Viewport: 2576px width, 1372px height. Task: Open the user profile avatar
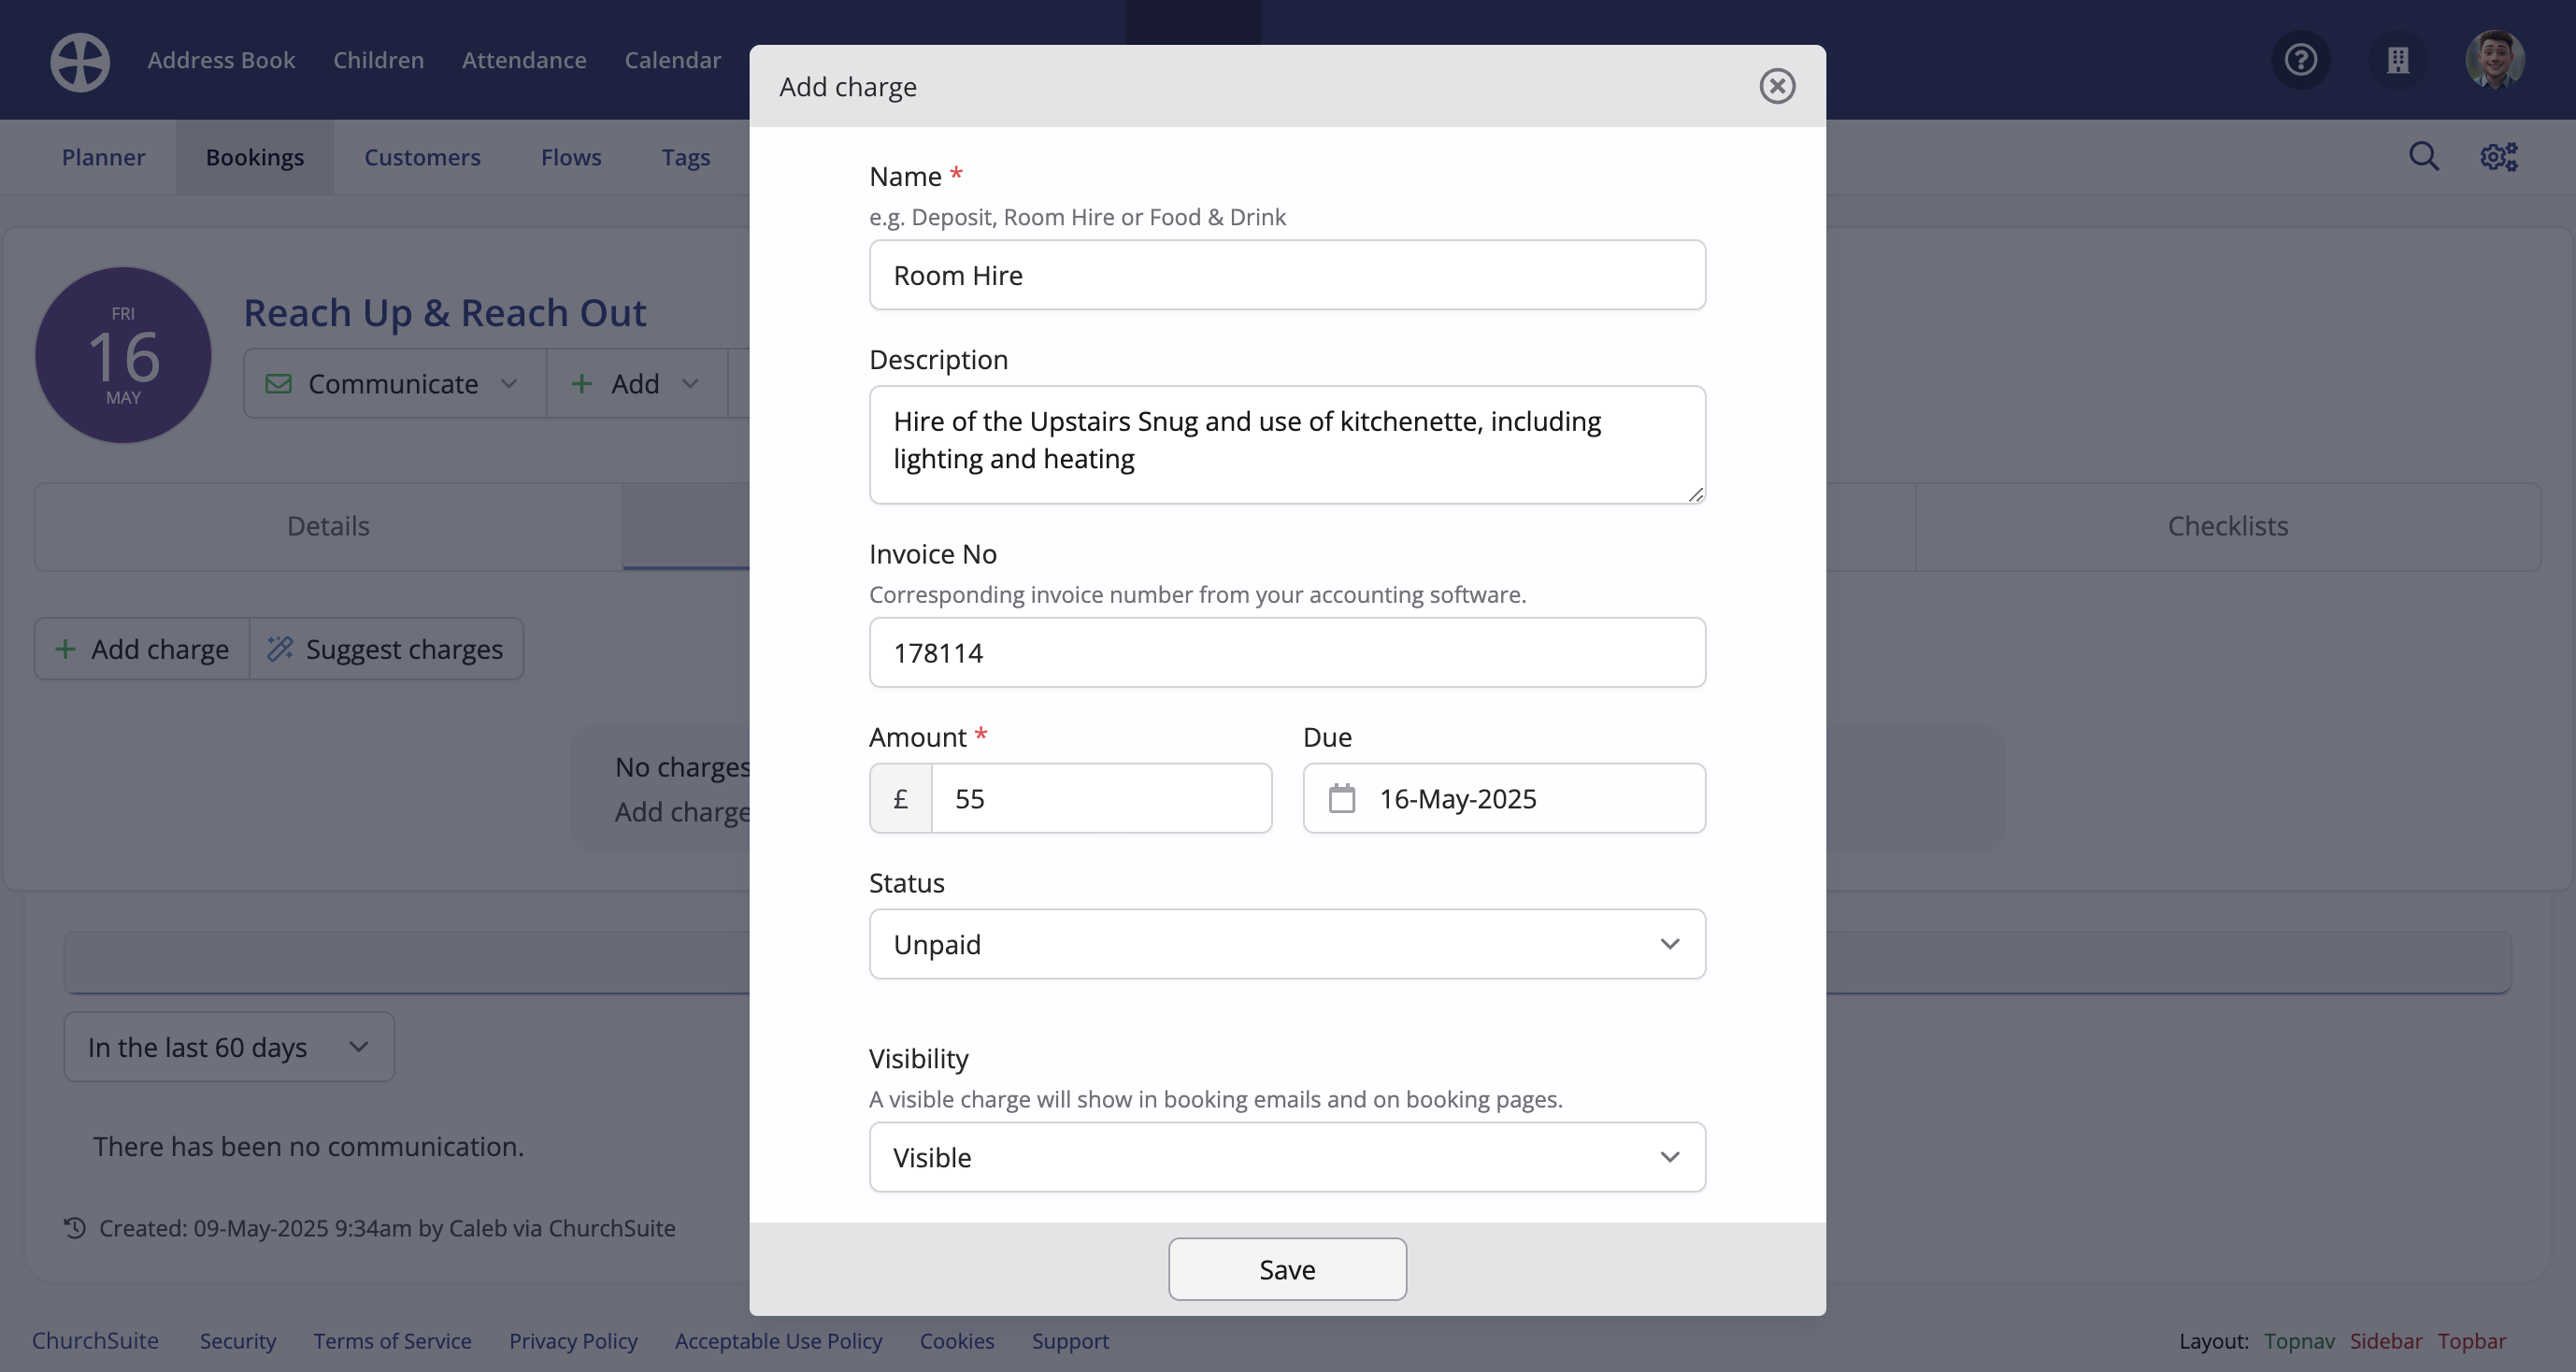pos(2495,60)
